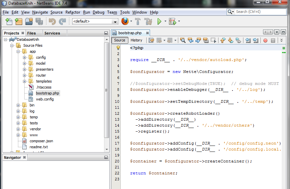The height and width of the screenshot is (189, 290).
Task: Open the Refactor menu
Action: click(x=73, y=12)
